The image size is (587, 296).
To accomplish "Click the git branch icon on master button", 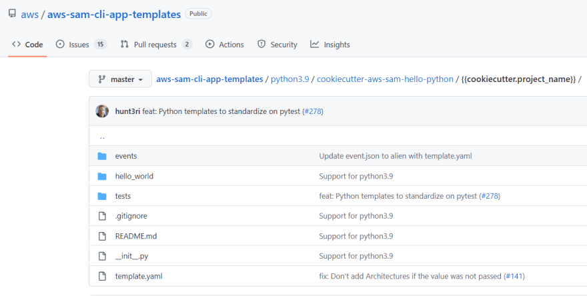I will [101, 79].
